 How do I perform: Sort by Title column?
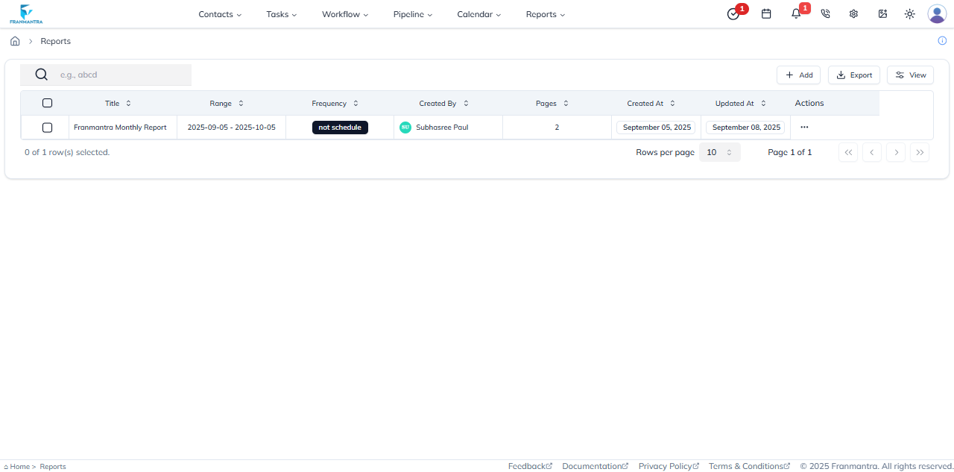tap(118, 104)
